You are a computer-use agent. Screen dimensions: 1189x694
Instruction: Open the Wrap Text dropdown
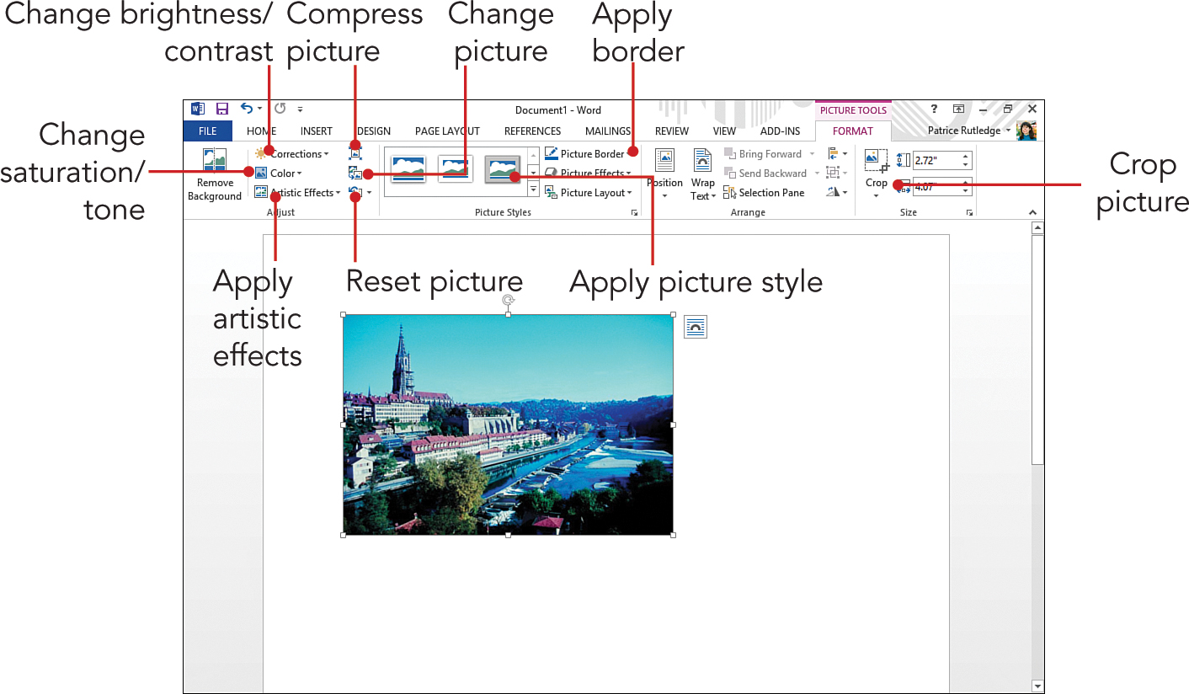pos(702,174)
